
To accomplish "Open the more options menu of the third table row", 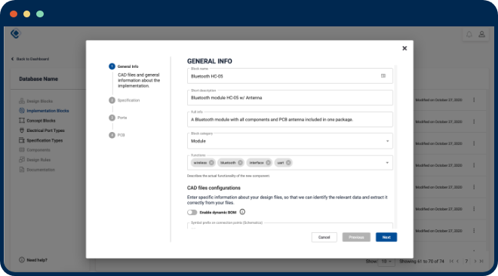I will coord(474,143).
